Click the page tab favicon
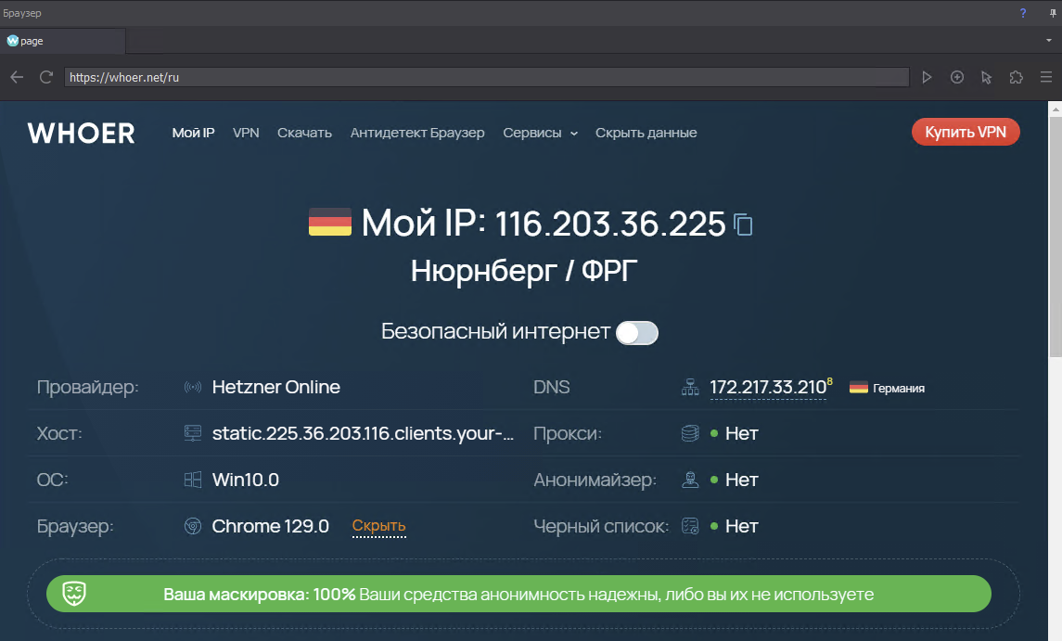The width and height of the screenshot is (1062, 641). (12, 41)
